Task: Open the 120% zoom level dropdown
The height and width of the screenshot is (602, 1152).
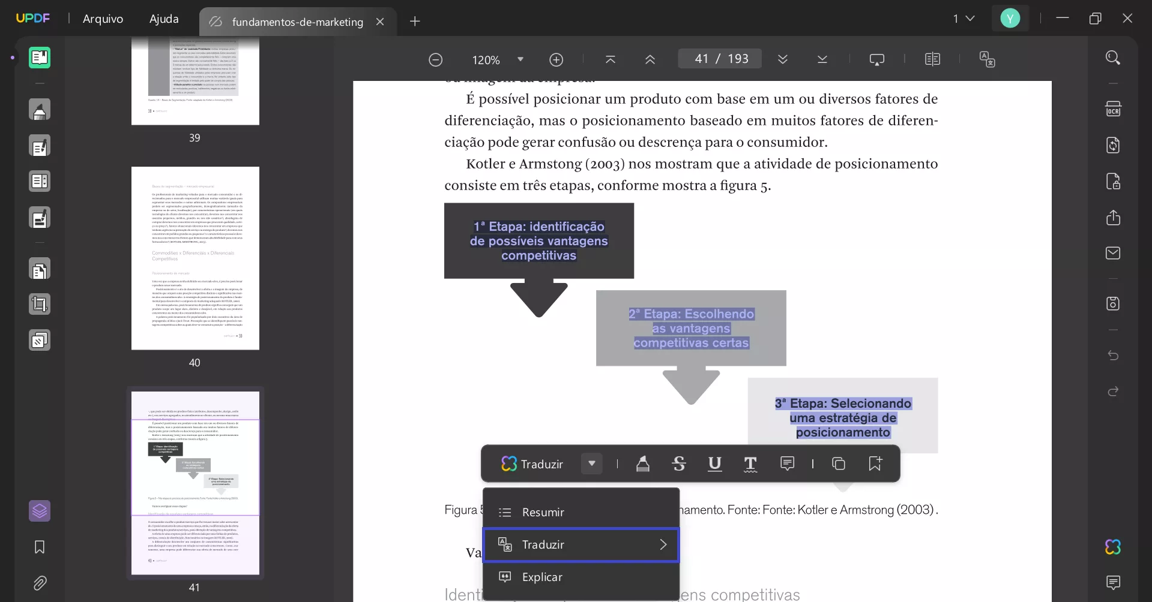Action: (x=520, y=59)
